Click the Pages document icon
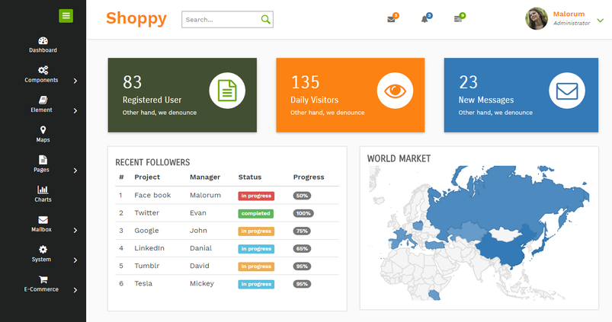 coord(43,160)
